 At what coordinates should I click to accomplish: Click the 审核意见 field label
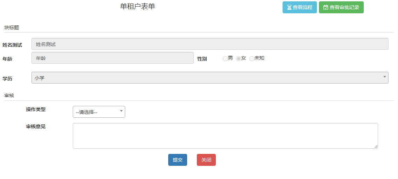pyautogui.click(x=36, y=126)
